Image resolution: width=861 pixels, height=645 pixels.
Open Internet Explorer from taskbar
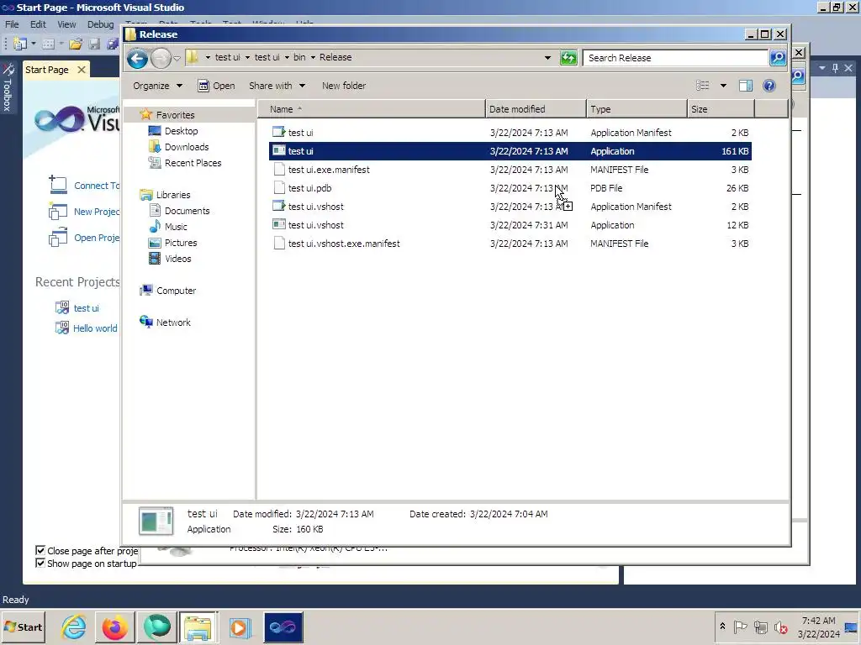pyautogui.click(x=73, y=627)
